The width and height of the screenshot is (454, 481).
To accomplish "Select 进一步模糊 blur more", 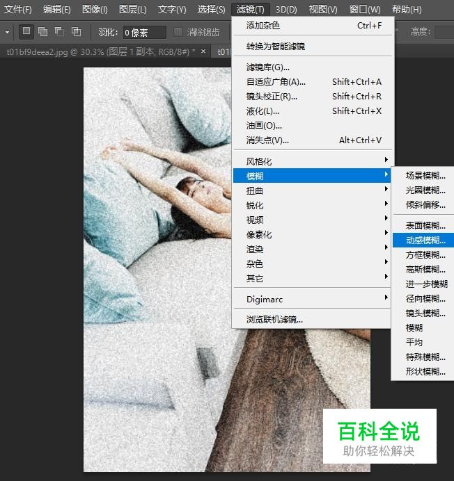I will (x=423, y=284).
